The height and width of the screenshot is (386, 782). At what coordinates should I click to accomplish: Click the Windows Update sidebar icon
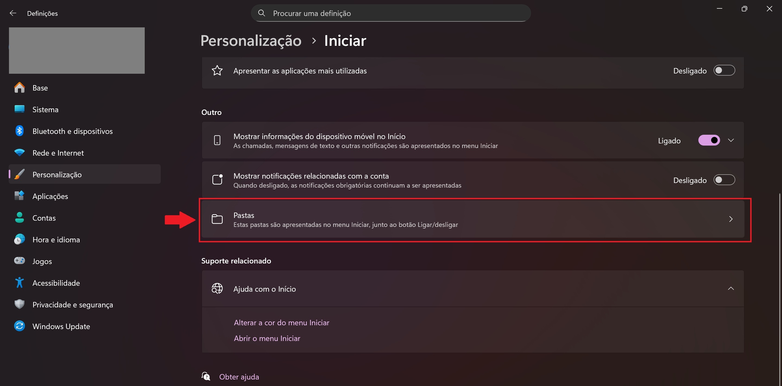pyautogui.click(x=20, y=326)
